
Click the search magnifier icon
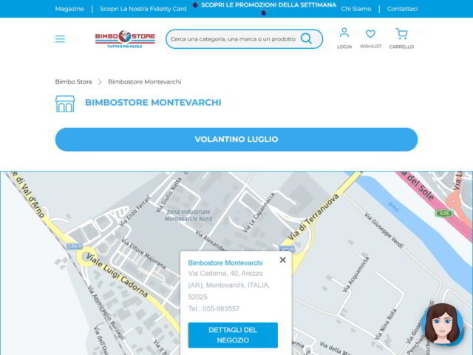[306, 38]
